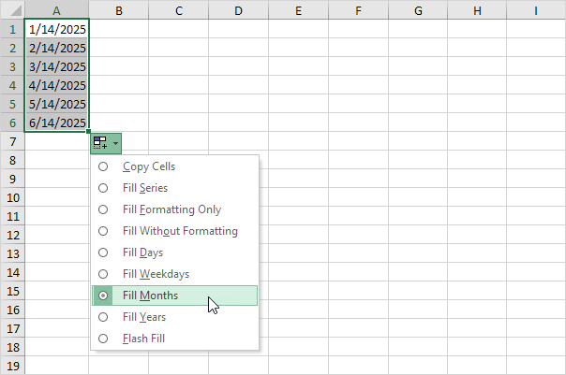Pick Fill Without Formatting from menu
Viewport: 566px width, 375px height.
pyautogui.click(x=180, y=231)
